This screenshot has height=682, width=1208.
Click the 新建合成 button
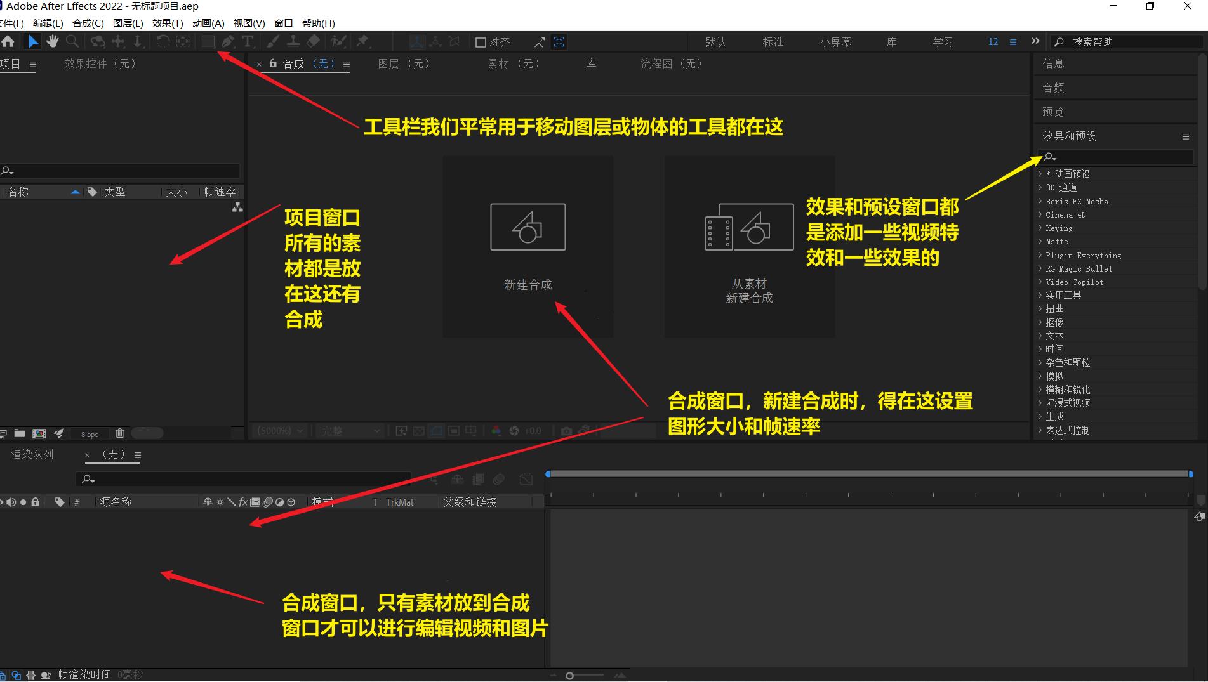tap(528, 247)
